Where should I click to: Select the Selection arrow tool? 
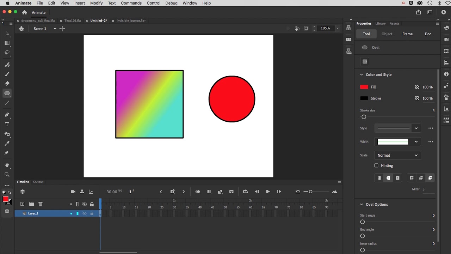tap(7, 34)
